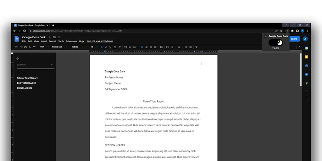Open line and paragraph spacing options

pyautogui.click(x=161, y=47)
